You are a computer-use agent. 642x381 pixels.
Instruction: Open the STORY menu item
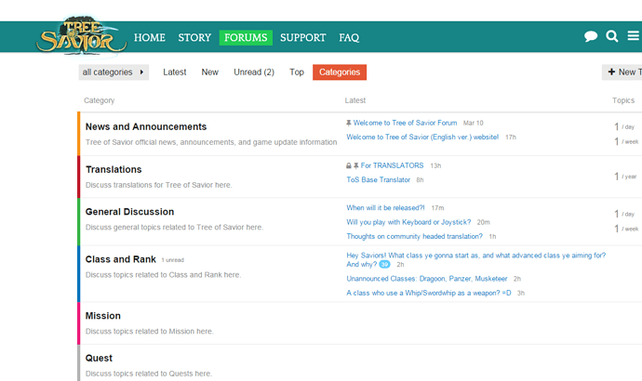194,38
